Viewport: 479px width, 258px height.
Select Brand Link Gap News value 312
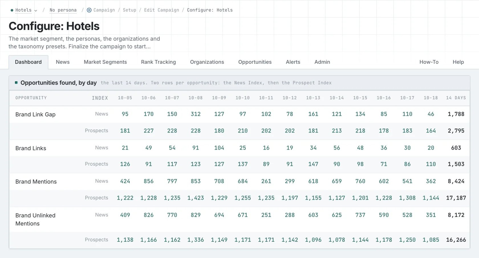(x=196, y=114)
